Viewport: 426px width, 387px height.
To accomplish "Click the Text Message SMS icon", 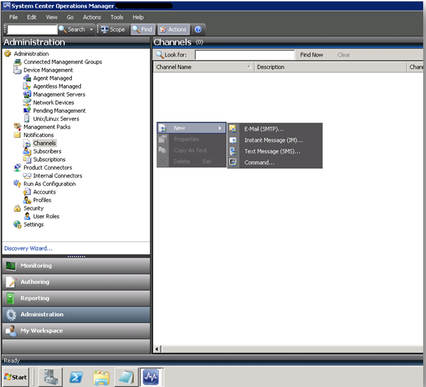I will pyautogui.click(x=233, y=151).
